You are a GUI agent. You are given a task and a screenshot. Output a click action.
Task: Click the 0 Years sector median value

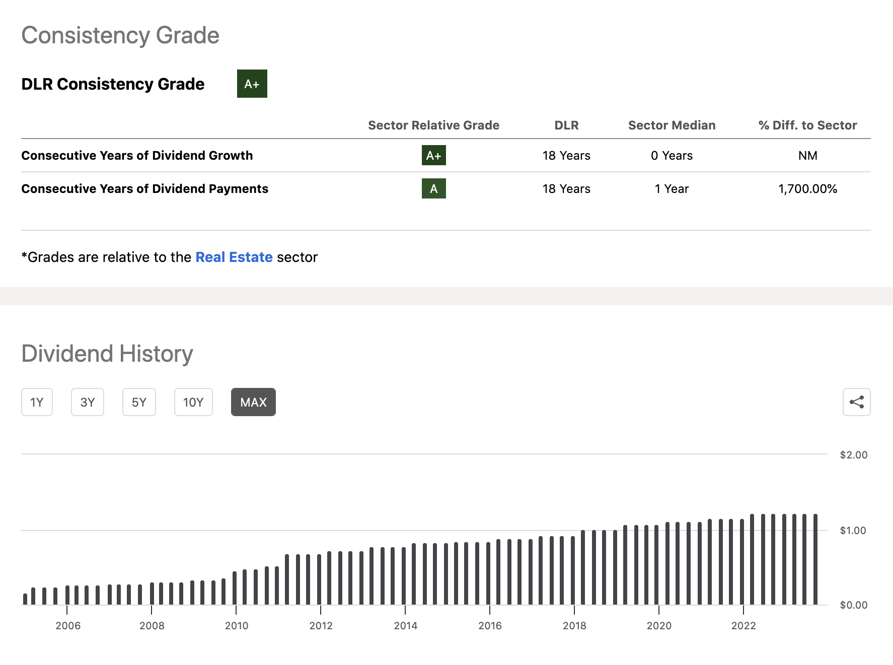pos(672,155)
